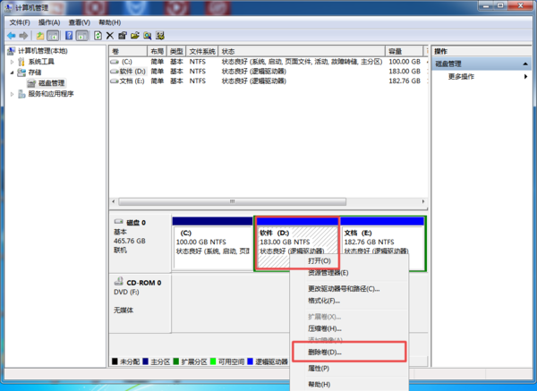Screen dimensions: 537x391
Task: Choose 格式化(F)... from the context menu
Action: (x=349, y=301)
